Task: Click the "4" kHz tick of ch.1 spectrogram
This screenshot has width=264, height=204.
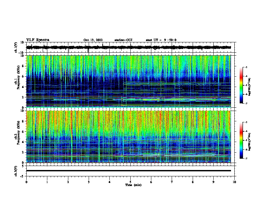Action: (x=23, y=87)
